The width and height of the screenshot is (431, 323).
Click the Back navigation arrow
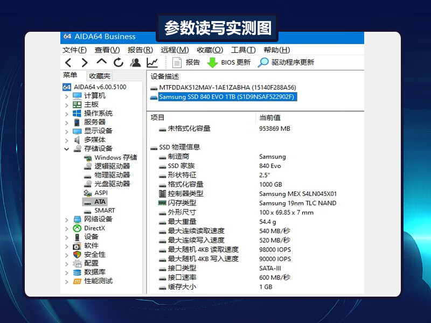click(68, 62)
